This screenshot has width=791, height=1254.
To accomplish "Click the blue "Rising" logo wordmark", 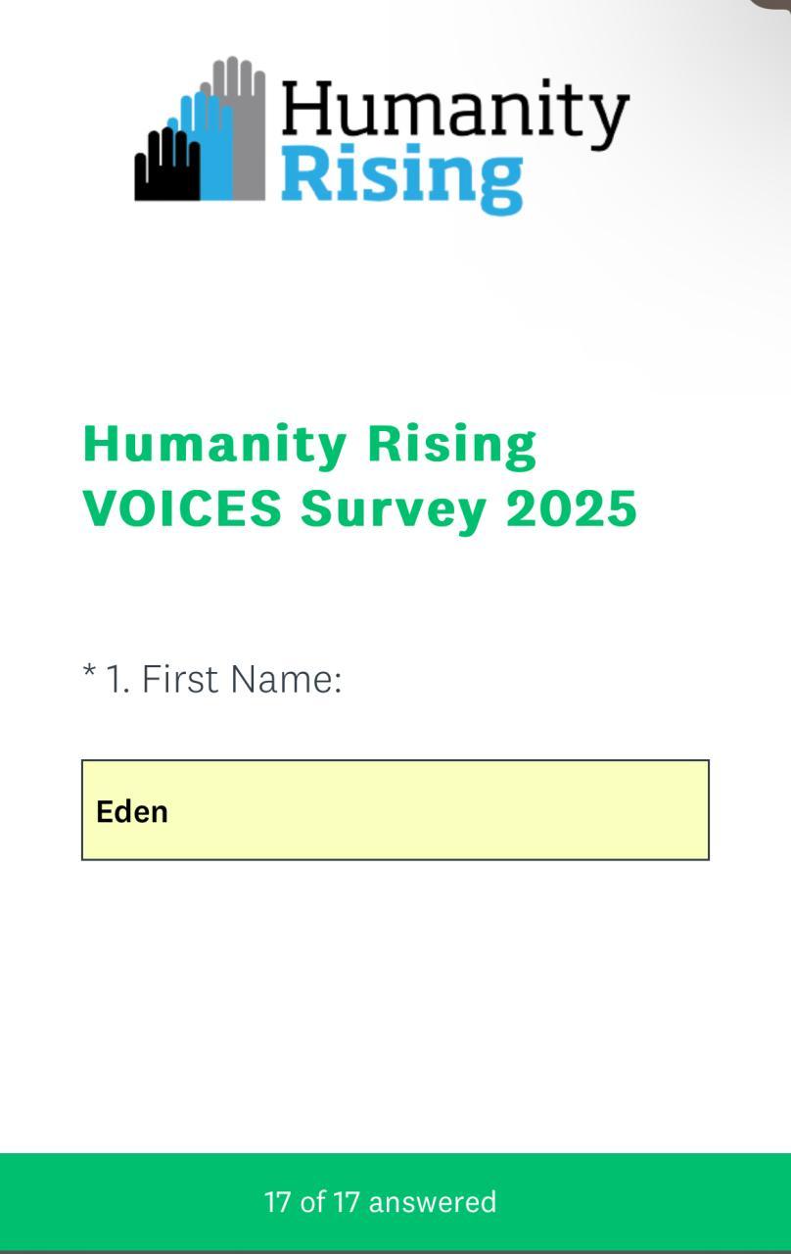I will click(401, 178).
